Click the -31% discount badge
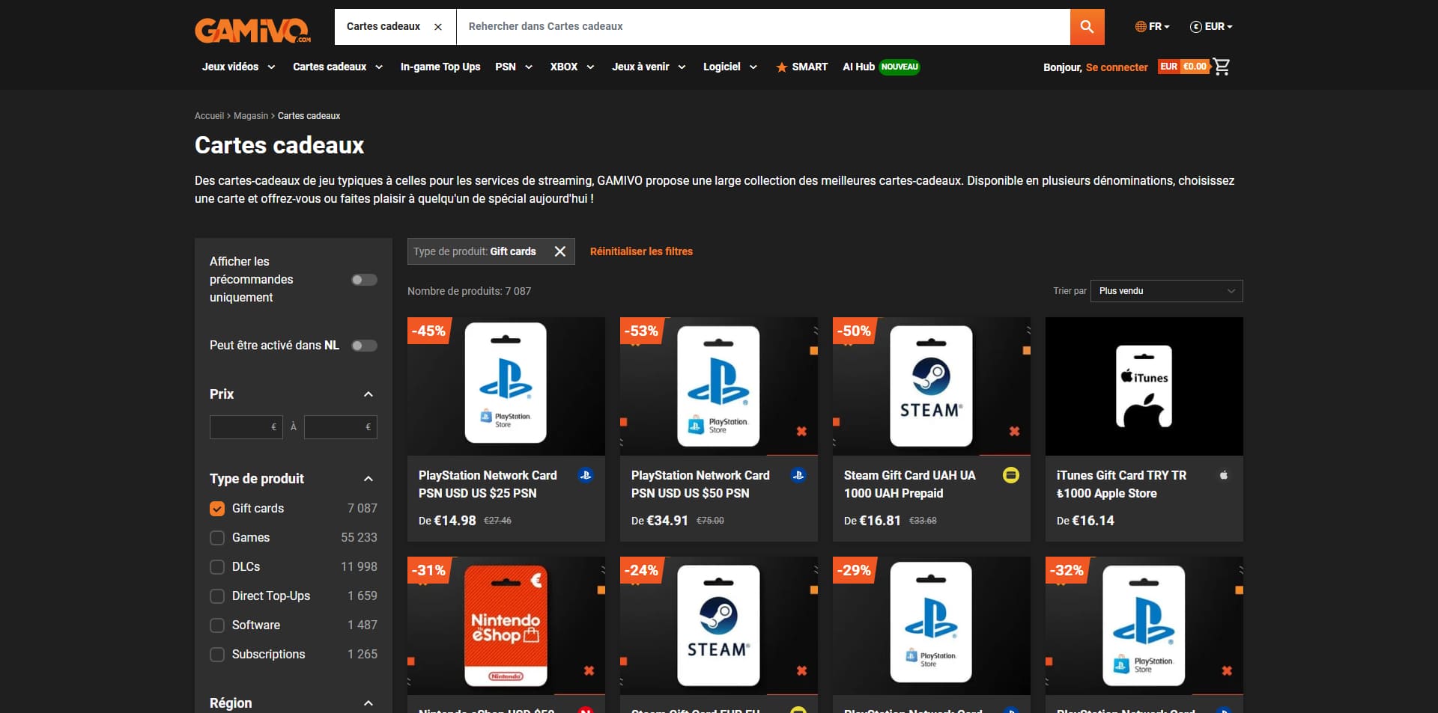 (x=428, y=570)
